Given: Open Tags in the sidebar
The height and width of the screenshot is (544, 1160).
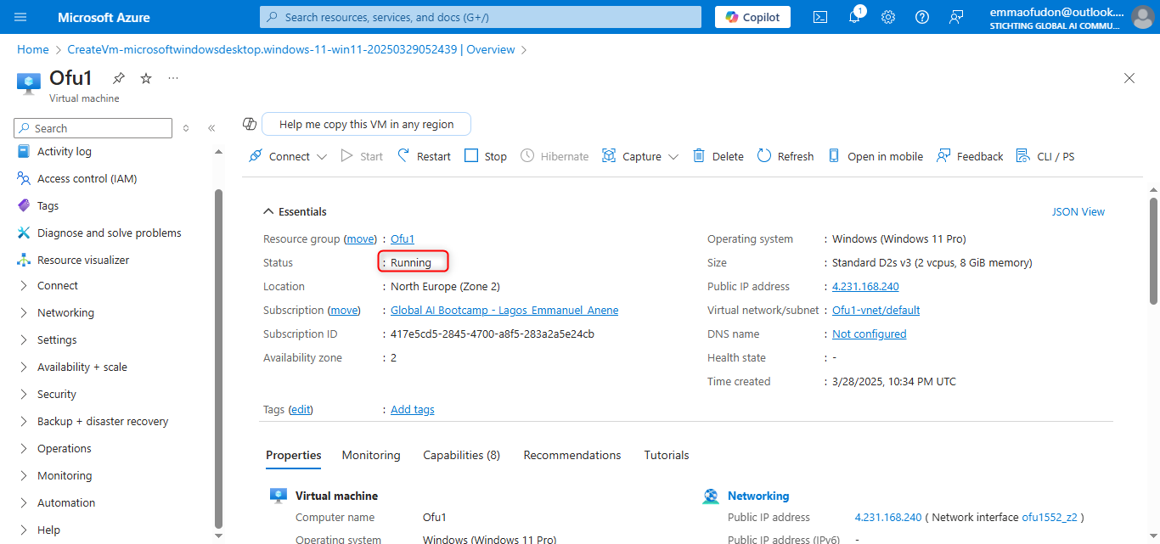Looking at the screenshot, I should click(x=48, y=206).
